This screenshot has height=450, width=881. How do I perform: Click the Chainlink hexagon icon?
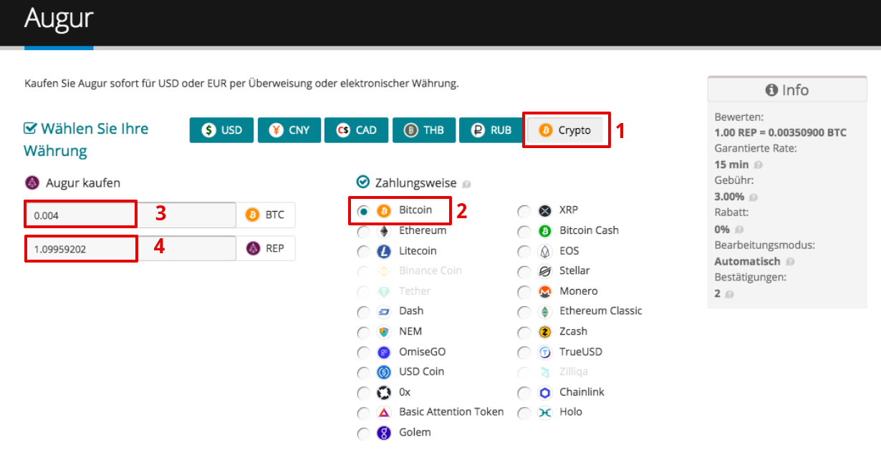pyautogui.click(x=544, y=393)
